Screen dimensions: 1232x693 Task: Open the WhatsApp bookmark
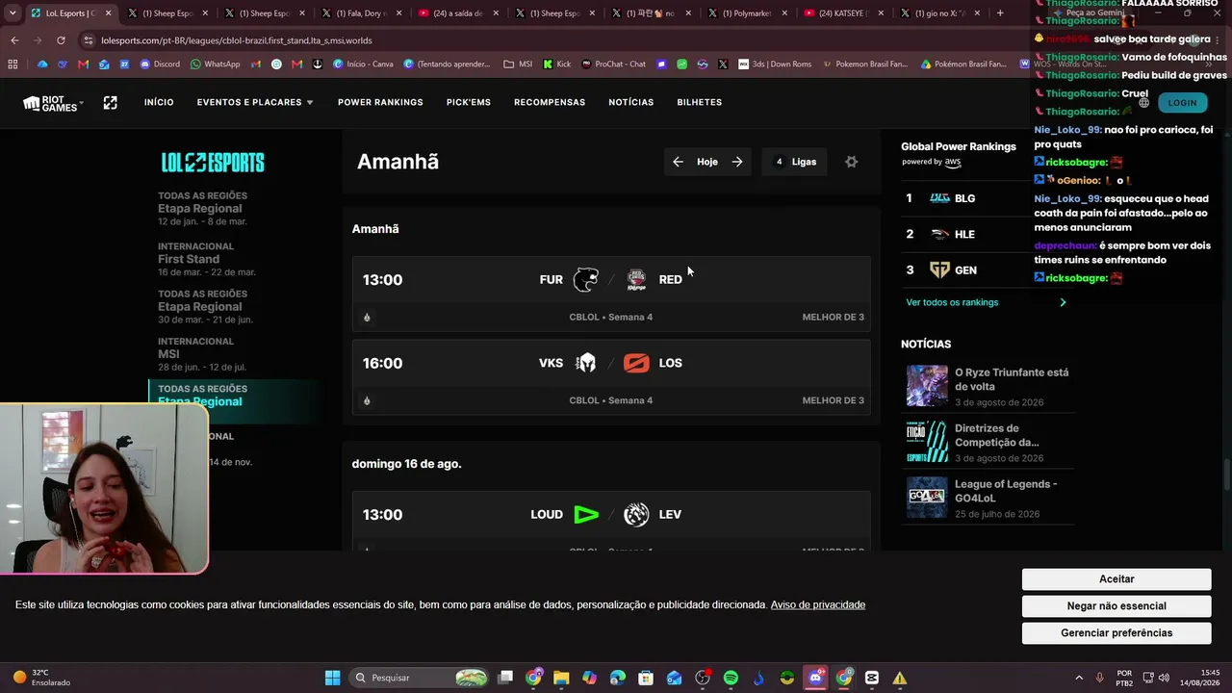pyautogui.click(x=215, y=64)
